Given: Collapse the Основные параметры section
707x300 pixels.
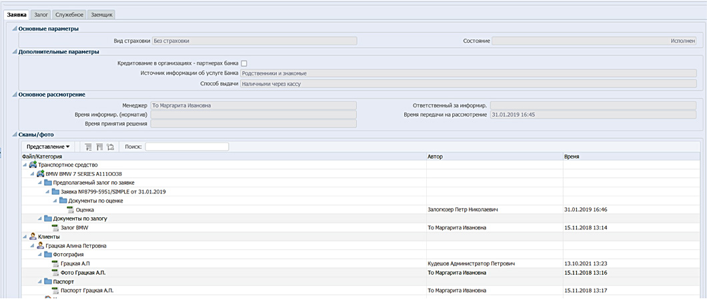Looking at the screenshot, I should [x=15, y=29].
